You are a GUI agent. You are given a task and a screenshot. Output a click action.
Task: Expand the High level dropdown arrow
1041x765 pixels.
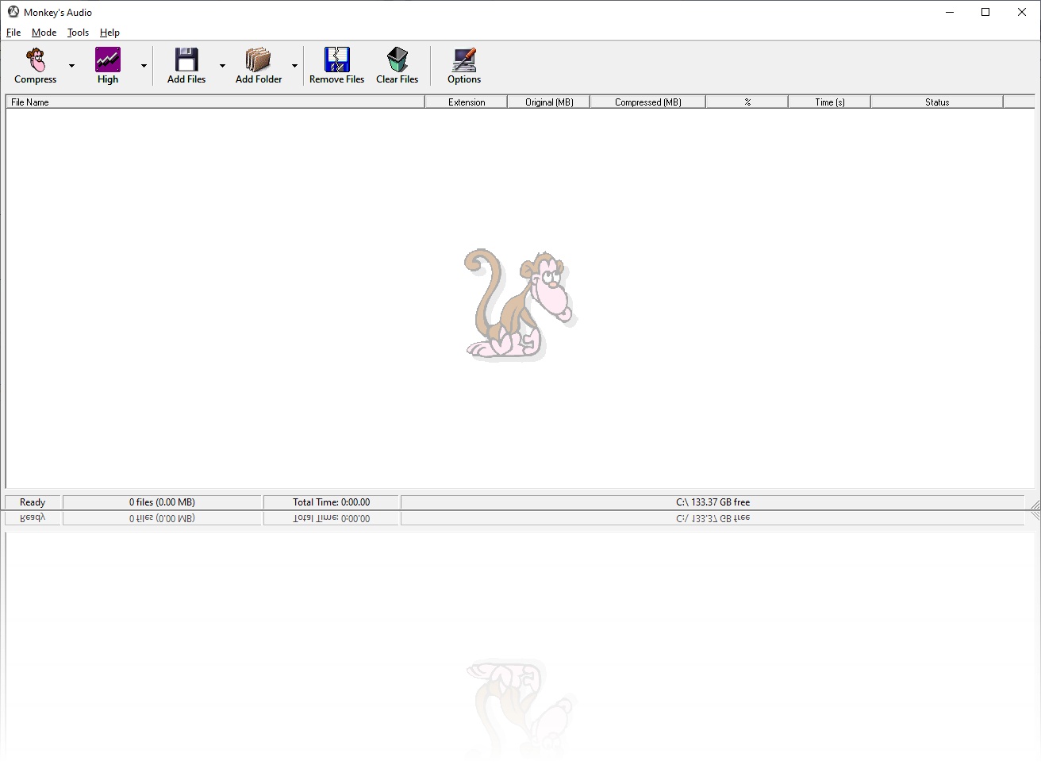point(144,66)
